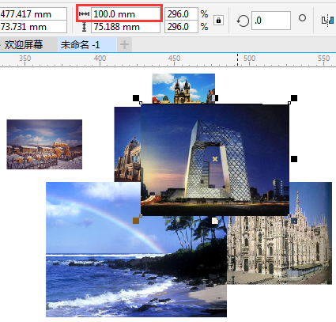Click the mirror horizontally icon
The height and width of the screenshot is (322, 336).
pos(328,21)
